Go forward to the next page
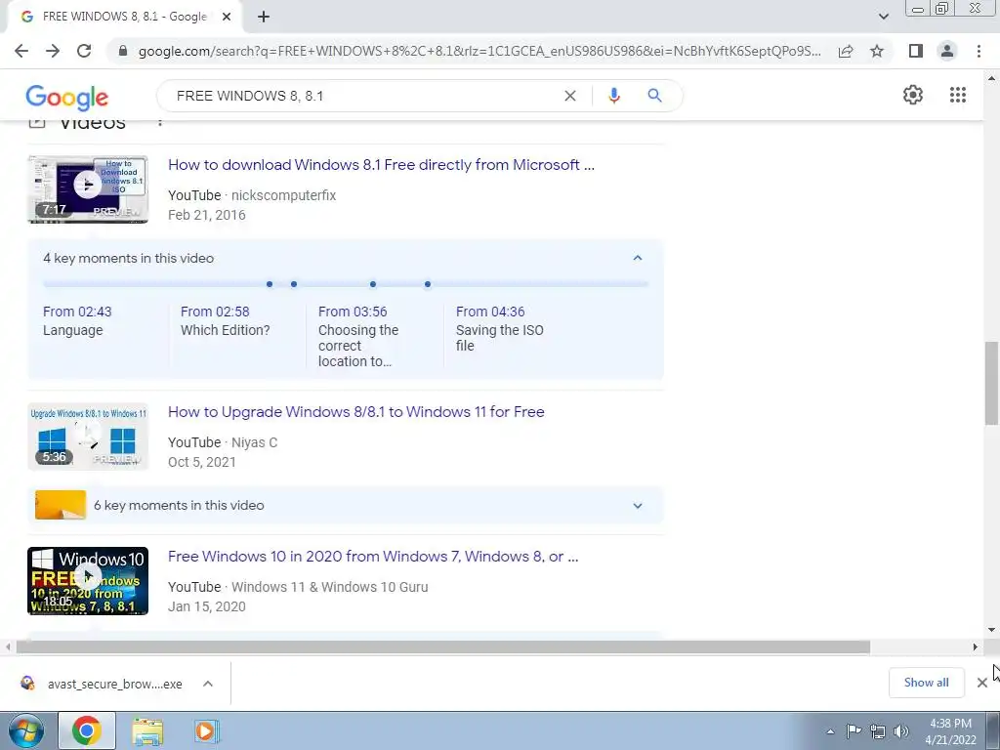 pos(53,51)
